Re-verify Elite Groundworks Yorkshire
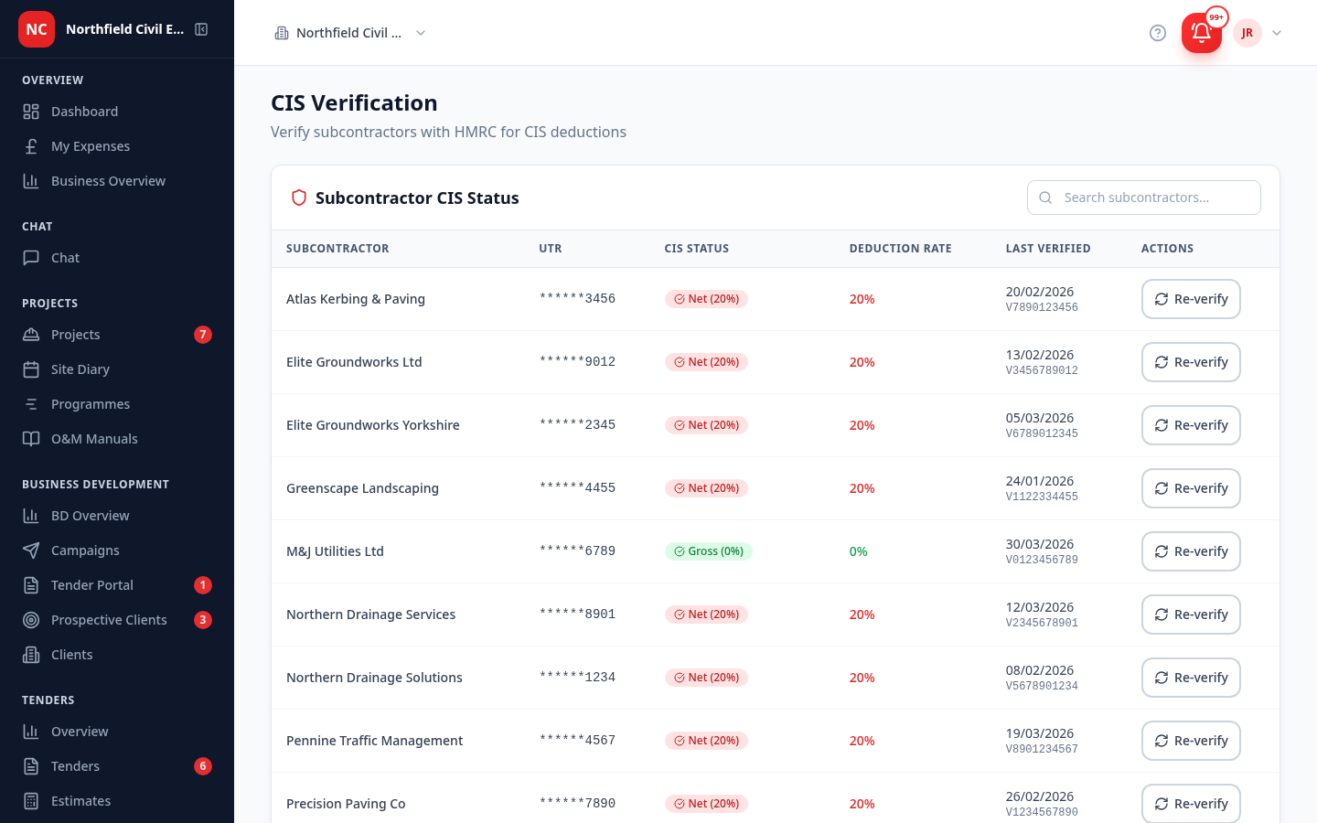Screen dimensions: 1317x823 [x=1191, y=425]
